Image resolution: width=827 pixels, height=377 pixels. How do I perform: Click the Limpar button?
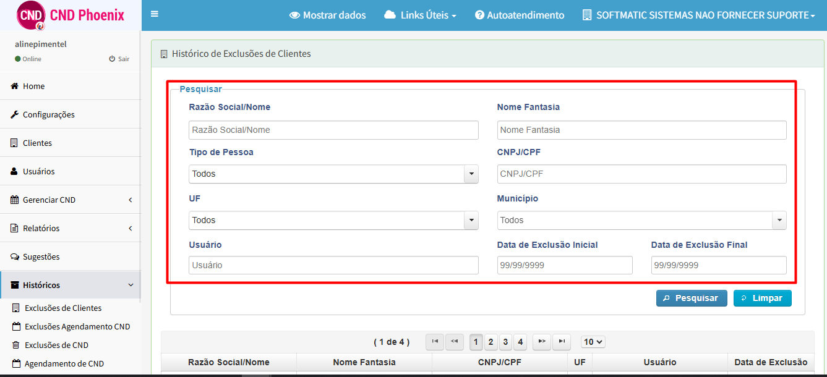click(x=762, y=298)
